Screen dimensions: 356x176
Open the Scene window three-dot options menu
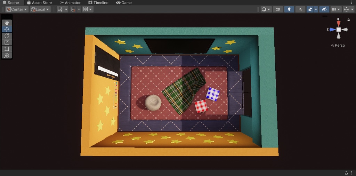click(x=352, y=2)
